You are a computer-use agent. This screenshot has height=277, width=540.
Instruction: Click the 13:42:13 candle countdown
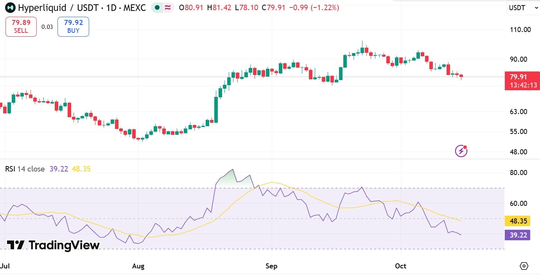click(x=523, y=85)
